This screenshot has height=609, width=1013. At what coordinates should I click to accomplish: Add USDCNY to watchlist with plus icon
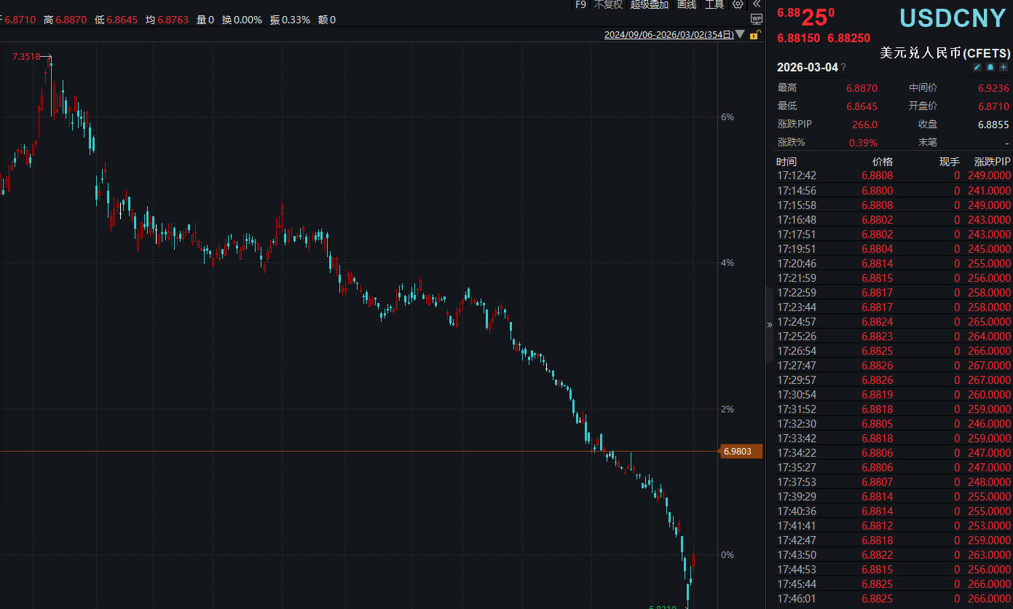pyautogui.click(x=1004, y=68)
